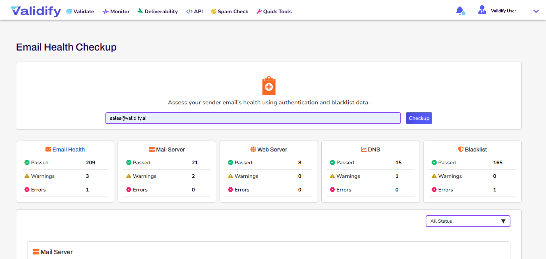Screen dimensions: 546x259
Task: Click the Blacklist Errors row
Action: [472, 190]
